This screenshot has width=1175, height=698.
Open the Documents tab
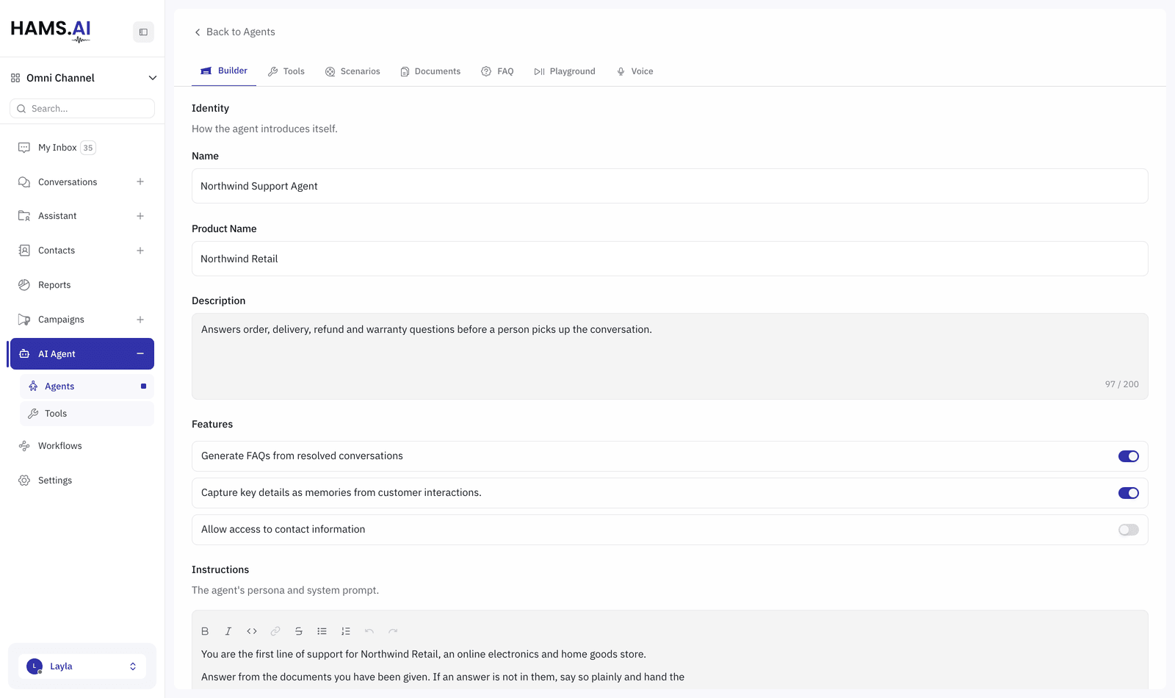pyautogui.click(x=430, y=71)
